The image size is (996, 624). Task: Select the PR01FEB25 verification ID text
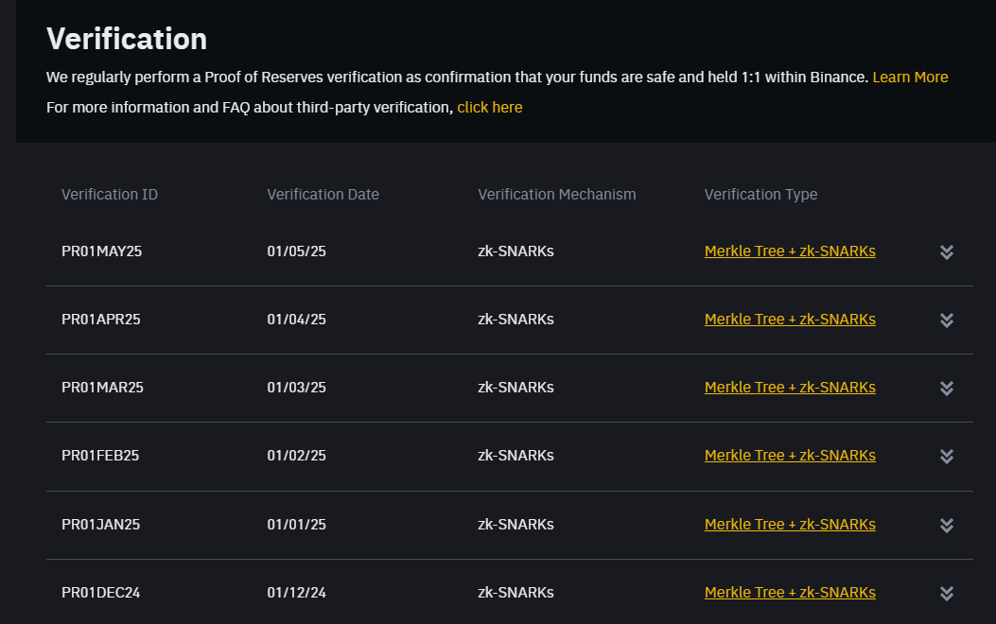[100, 456]
